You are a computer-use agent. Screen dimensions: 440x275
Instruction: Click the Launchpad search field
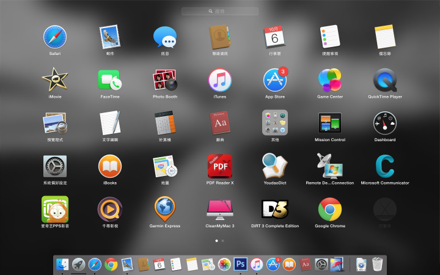(220, 11)
